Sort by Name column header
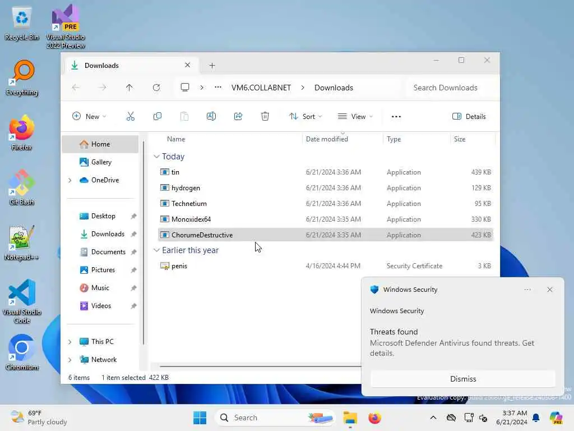Viewport: 574px width, 431px height. 176,139
